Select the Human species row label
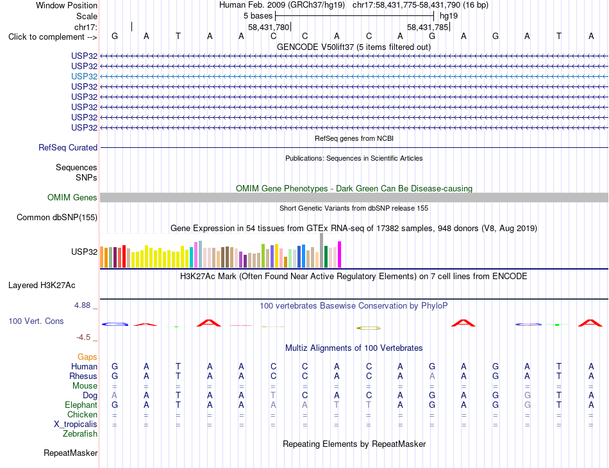609x468 pixels. click(x=84, y=366)
